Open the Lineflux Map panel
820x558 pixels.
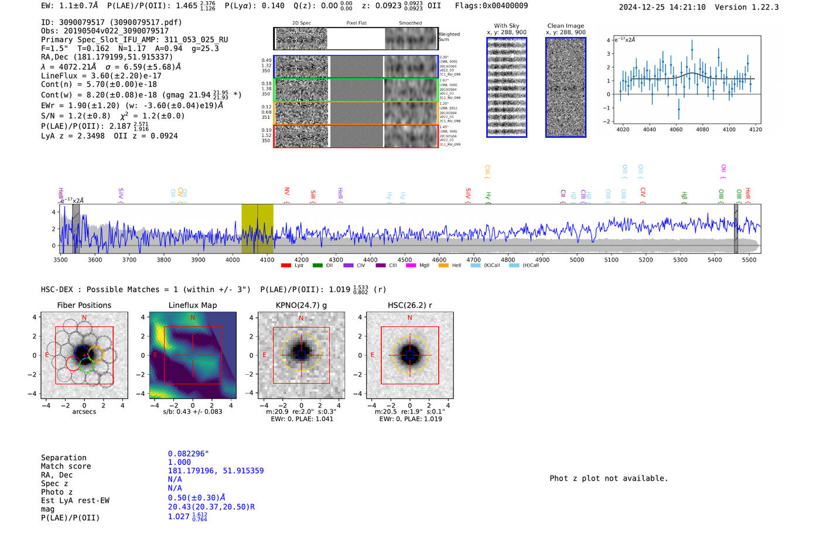193,355
